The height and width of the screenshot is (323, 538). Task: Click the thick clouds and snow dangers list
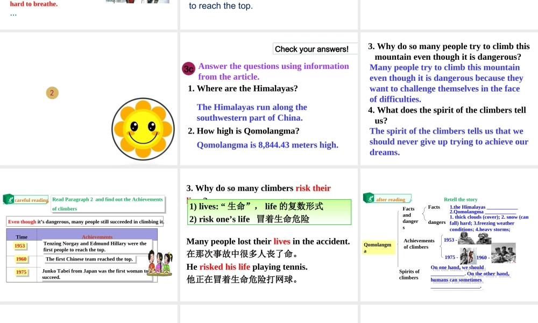point(489,223)
